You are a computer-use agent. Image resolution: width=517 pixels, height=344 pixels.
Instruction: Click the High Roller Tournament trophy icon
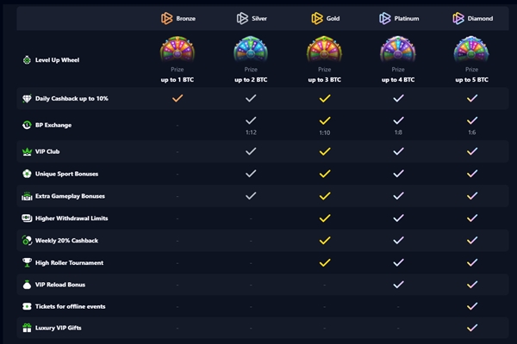[27, 262]
